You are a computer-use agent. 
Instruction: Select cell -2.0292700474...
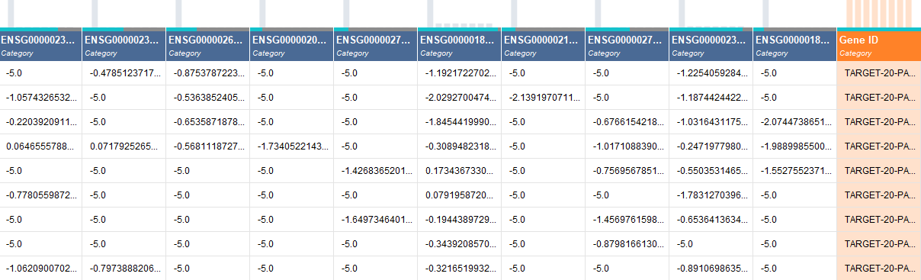click(x=460, y=98)
